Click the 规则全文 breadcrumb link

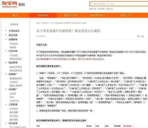[46, 23]
